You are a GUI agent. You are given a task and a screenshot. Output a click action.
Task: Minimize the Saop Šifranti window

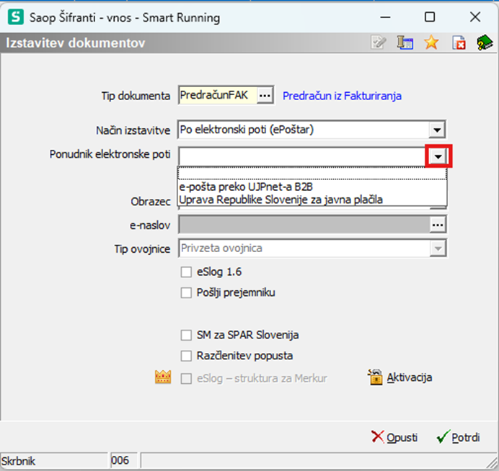pos(385,17)
